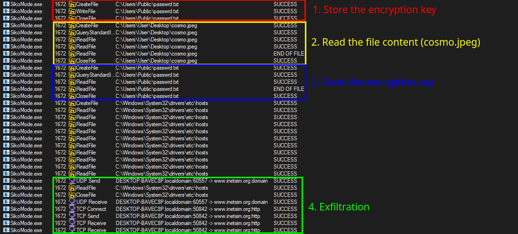Click the SUCCESS result in the CloseFile hosts row
The height and width of the screenshot is (234, 518).
point(285,194)
